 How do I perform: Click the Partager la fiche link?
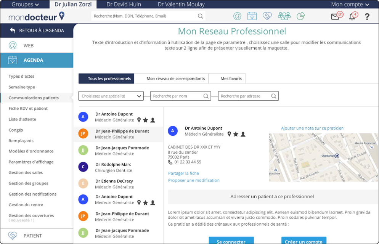[x=183, y=173]
